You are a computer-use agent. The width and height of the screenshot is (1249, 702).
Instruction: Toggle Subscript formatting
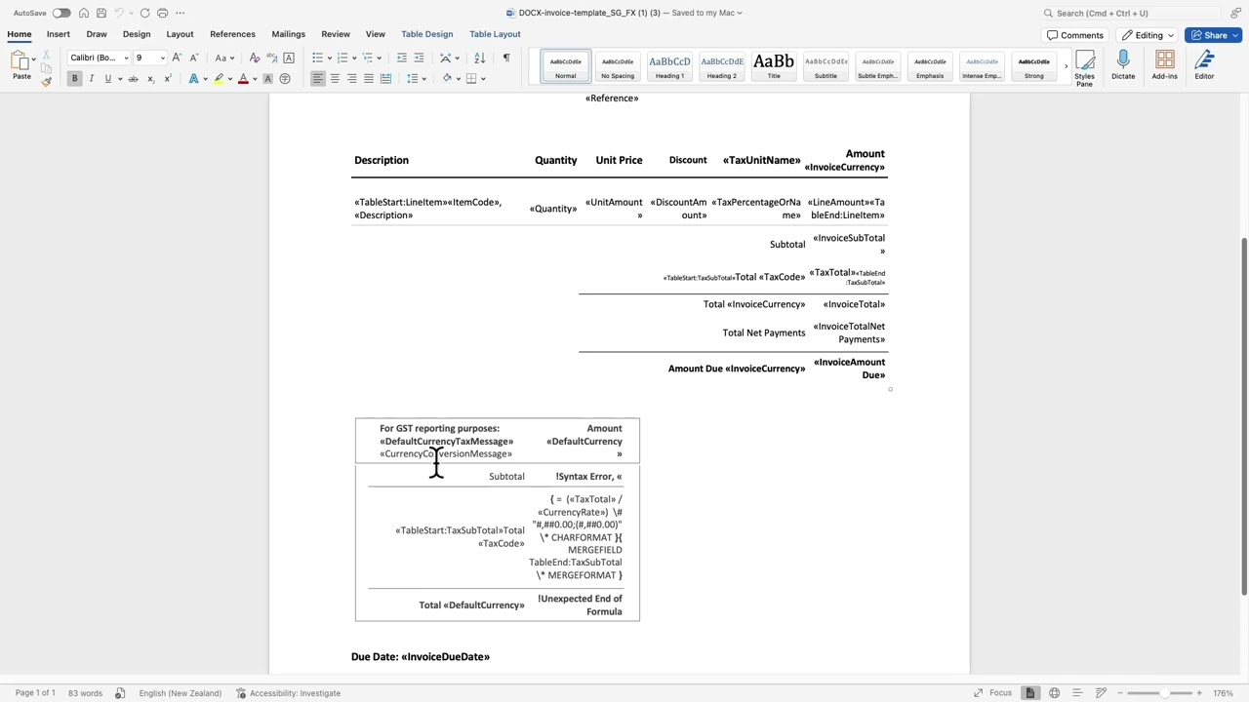click(151, 78)
